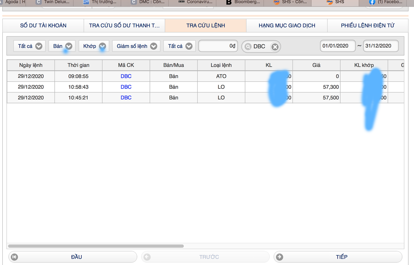Click the KL column header

(x=269, y=65)
